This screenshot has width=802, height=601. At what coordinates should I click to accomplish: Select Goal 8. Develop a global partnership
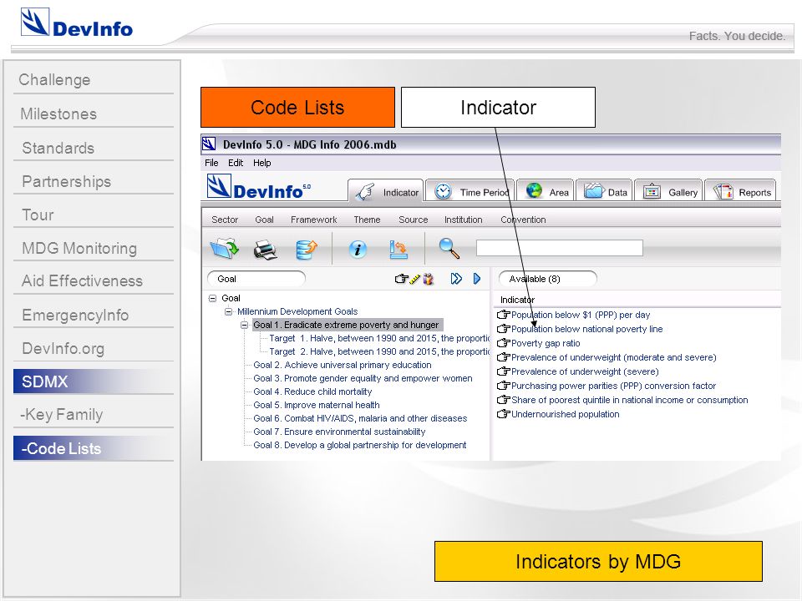click(x=359, y=445)
